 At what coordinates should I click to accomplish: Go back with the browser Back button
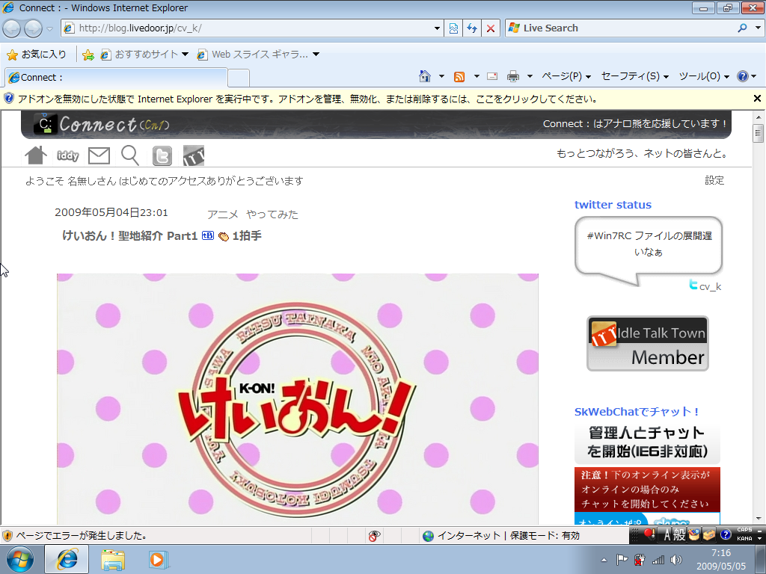pos(12,28)
